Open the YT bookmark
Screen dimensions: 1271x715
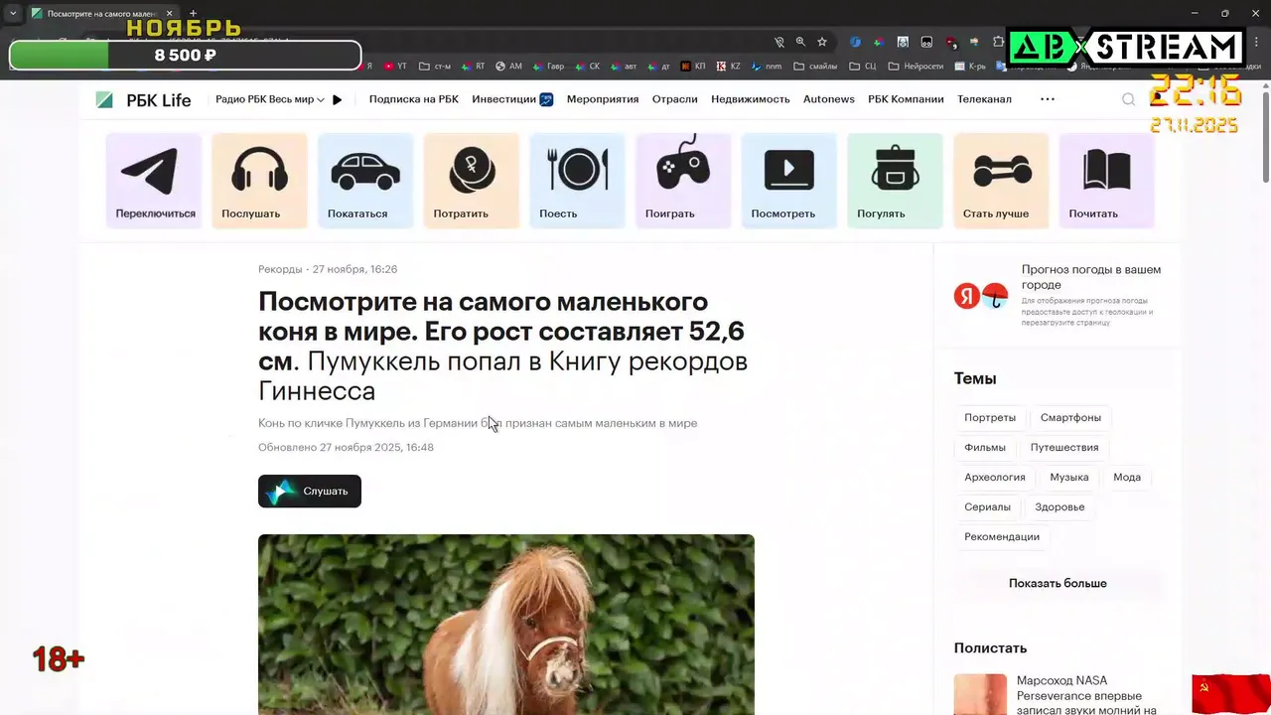(393, 67)
